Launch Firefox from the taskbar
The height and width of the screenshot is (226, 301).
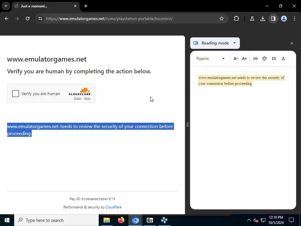coord(121,220)
